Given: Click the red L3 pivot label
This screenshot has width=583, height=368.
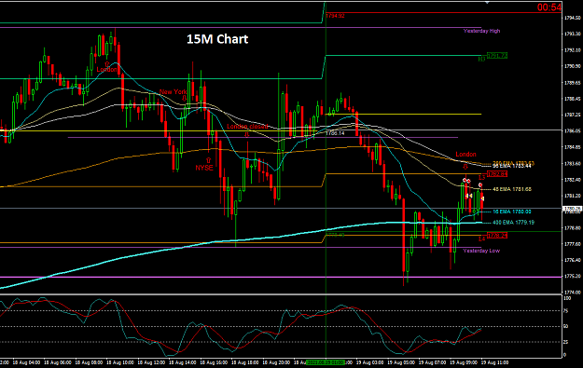Looking at the screenshot, I should (481, 177).
